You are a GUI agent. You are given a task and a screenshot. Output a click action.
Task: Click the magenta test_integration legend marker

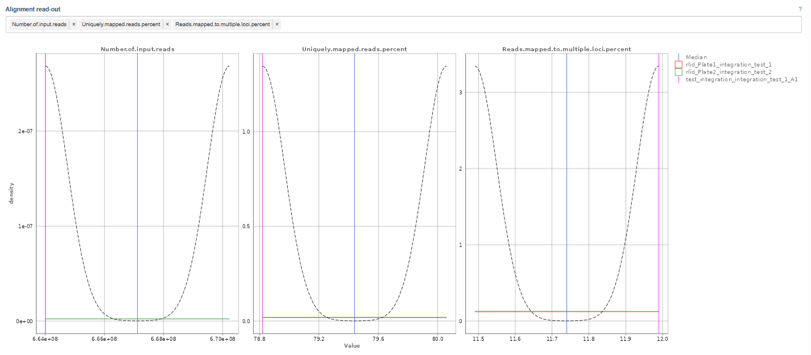(x=678, y=80)
